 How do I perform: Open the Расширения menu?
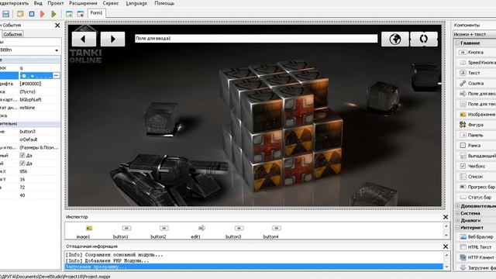tap(83, 3)
